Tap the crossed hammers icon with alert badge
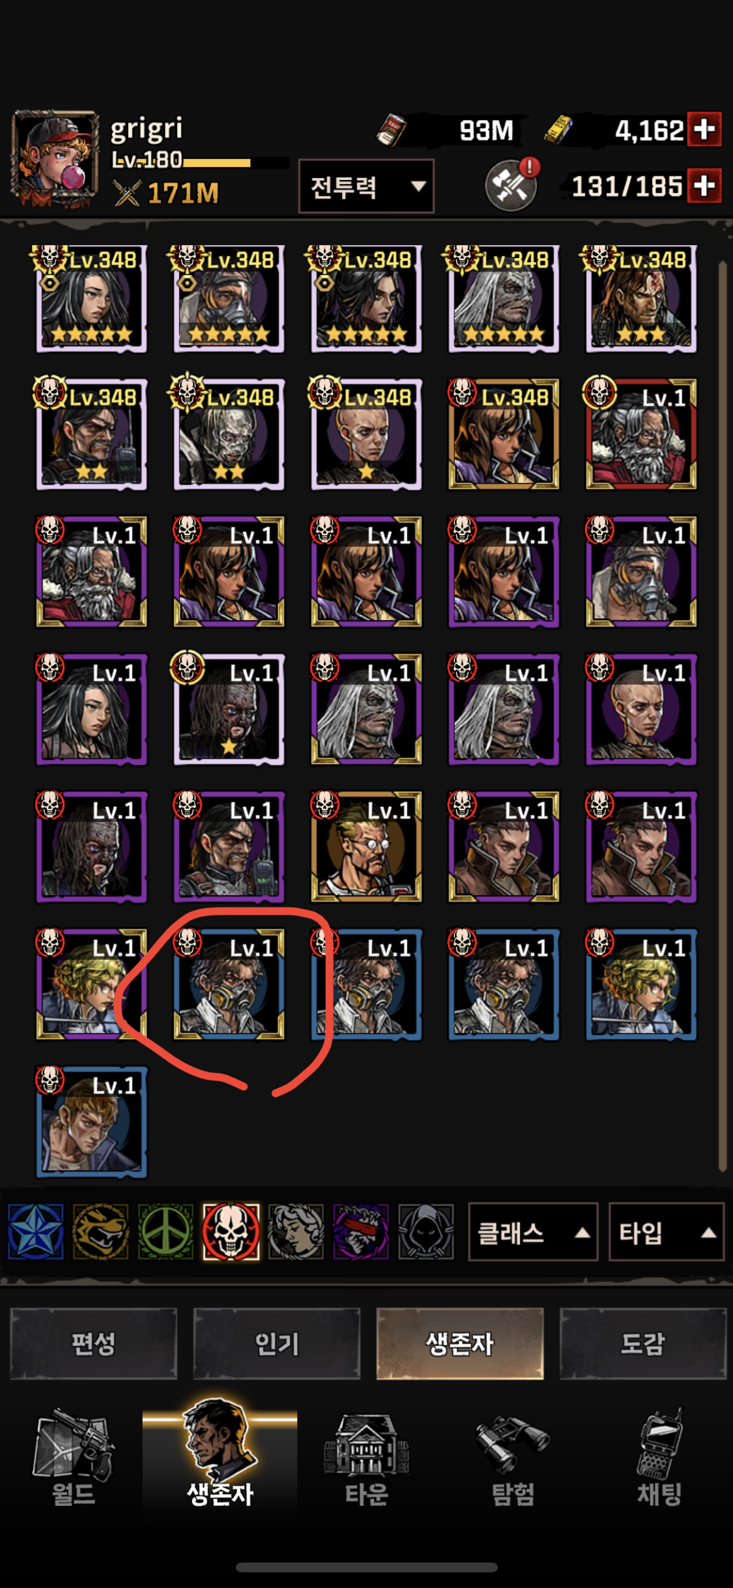733x1588 pixels. [x=513, y=184]
